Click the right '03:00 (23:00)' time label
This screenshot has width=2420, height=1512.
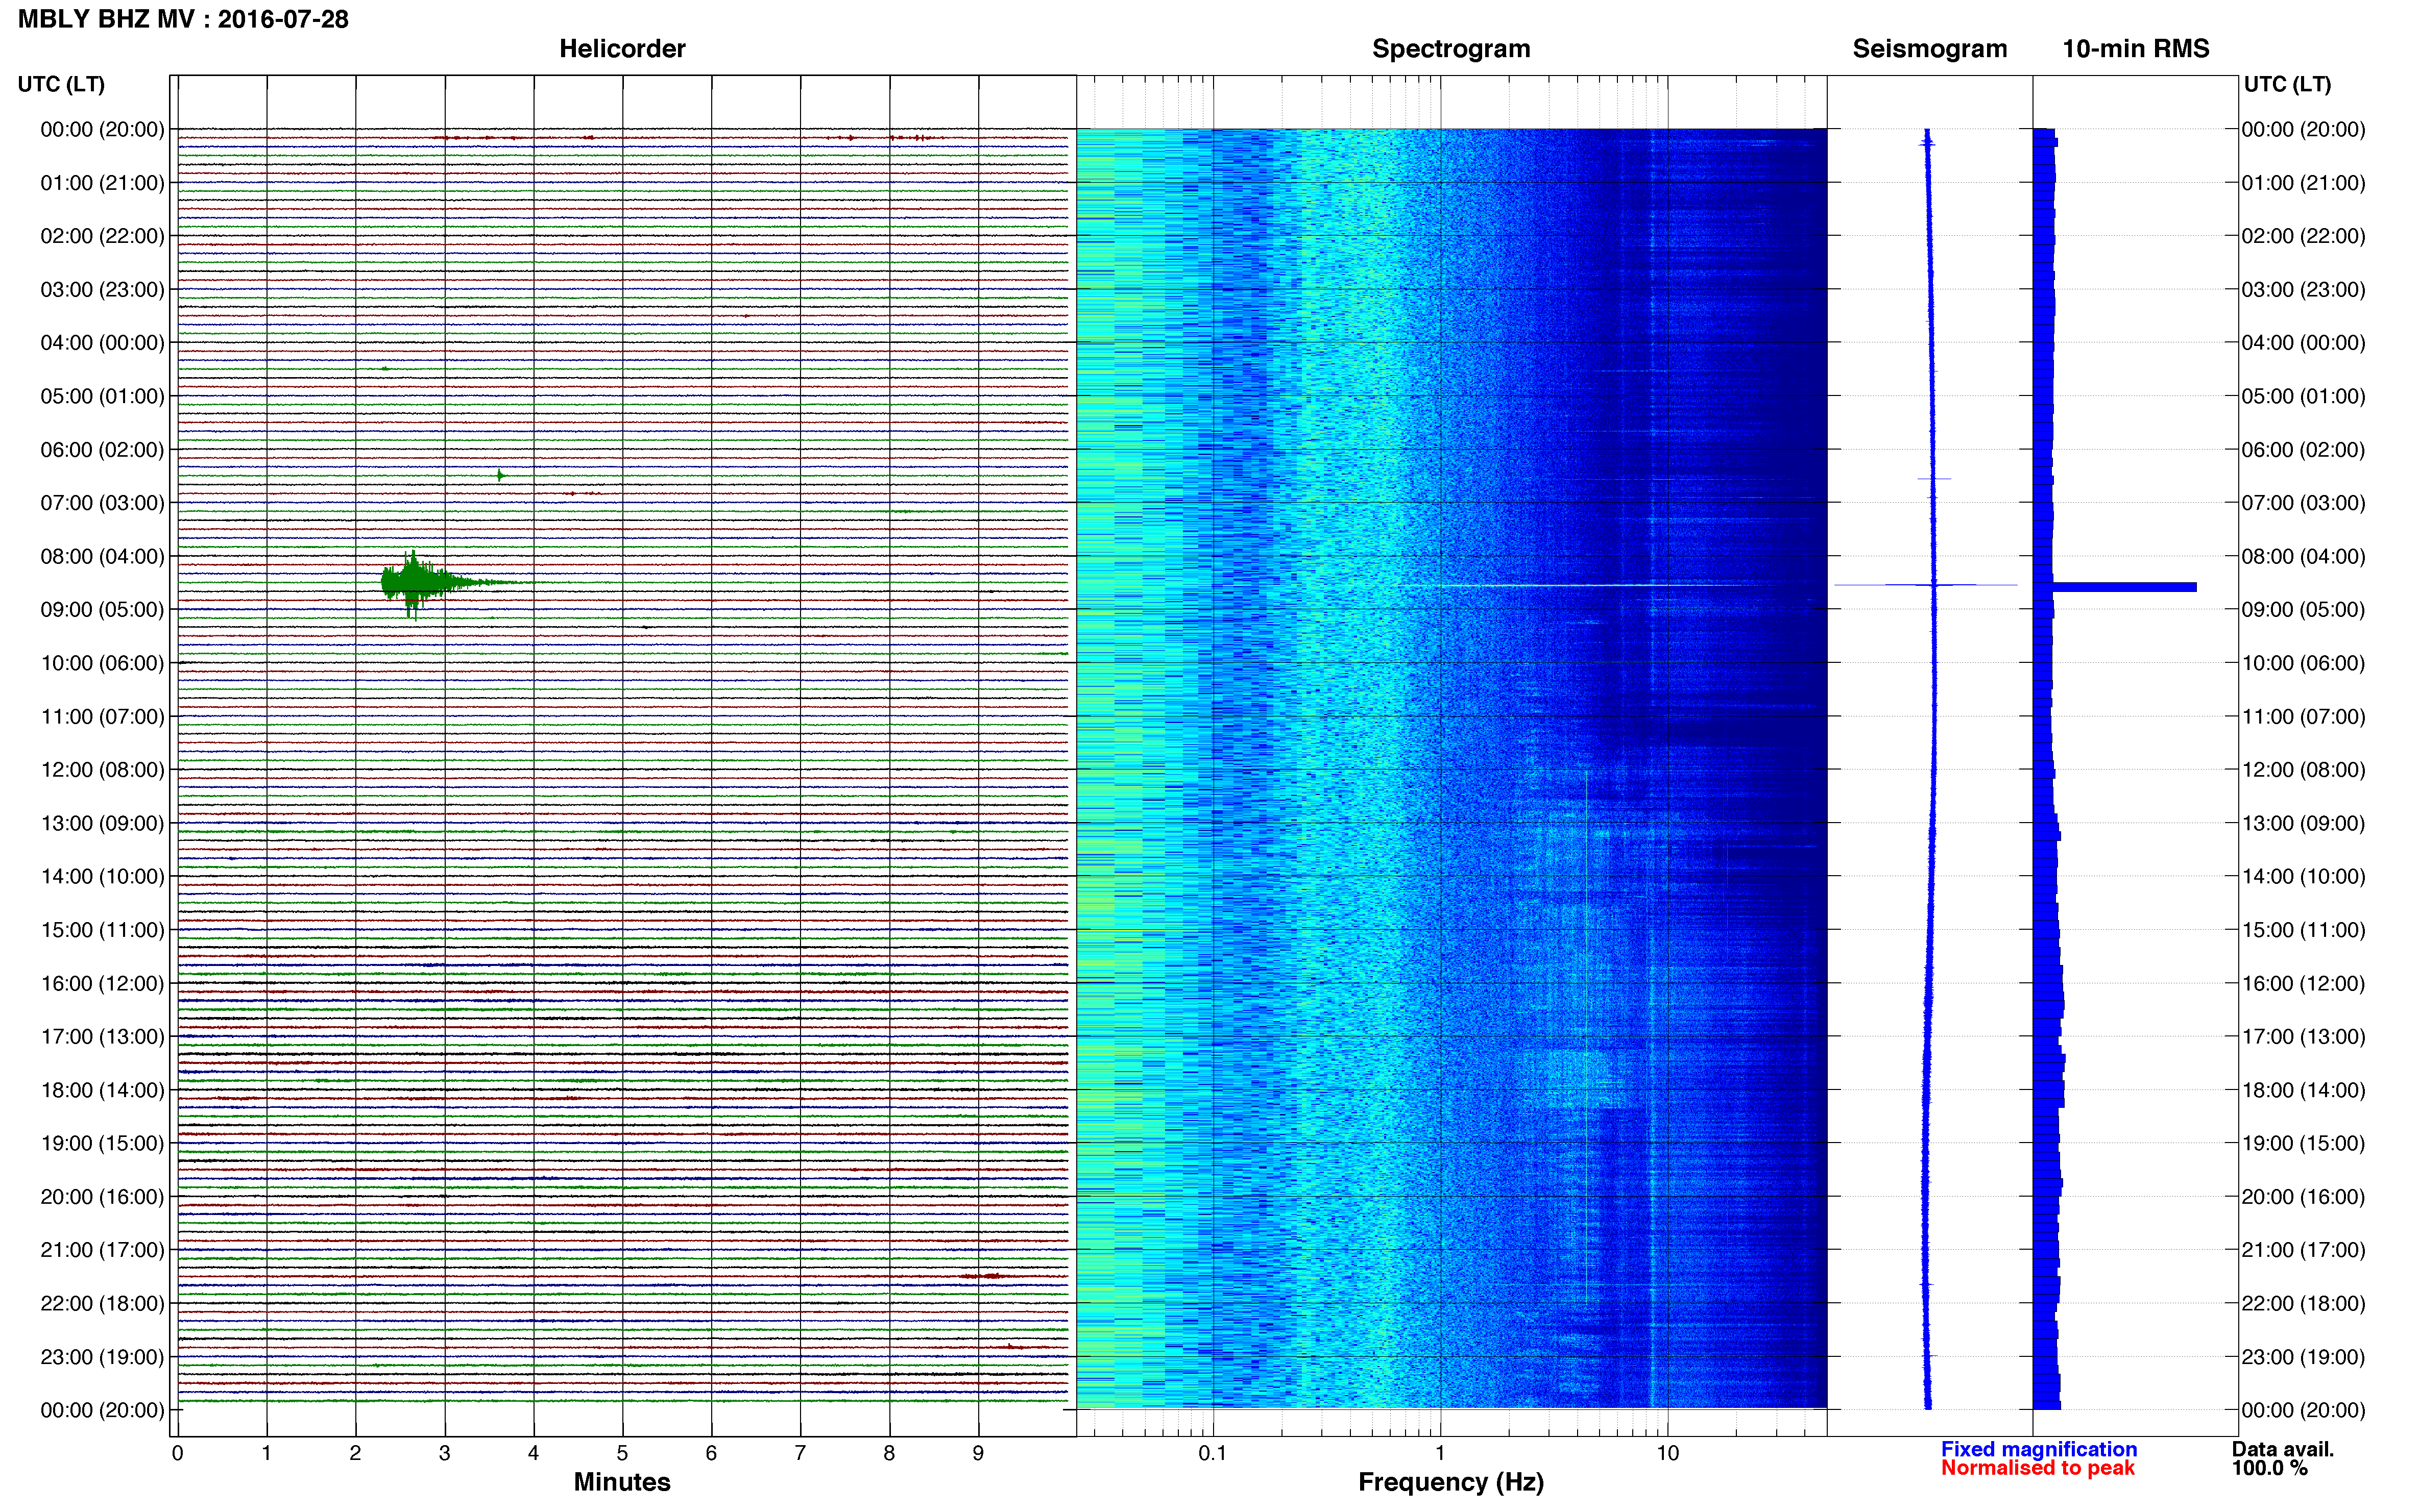(x=2303, y=290)
